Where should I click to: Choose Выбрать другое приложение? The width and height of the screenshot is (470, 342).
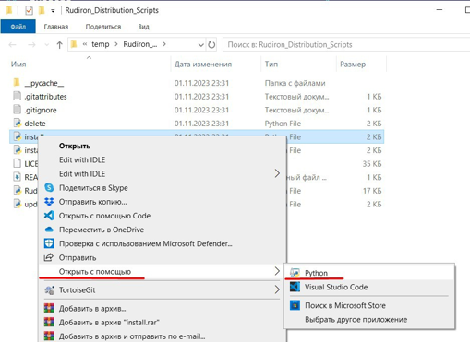pos(356,320)
